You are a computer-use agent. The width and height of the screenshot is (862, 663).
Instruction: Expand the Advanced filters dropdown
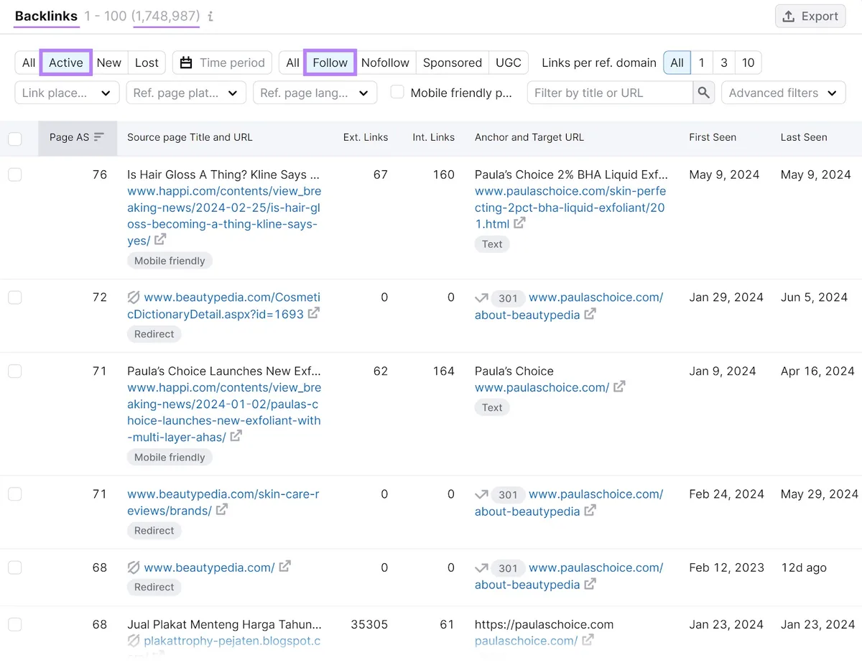(783, 93)
